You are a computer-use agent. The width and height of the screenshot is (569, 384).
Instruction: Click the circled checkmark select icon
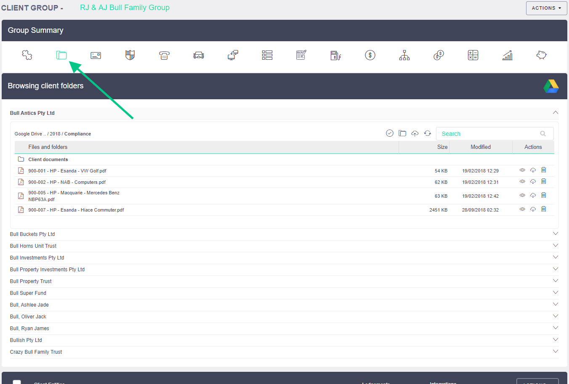click(390, 133)
